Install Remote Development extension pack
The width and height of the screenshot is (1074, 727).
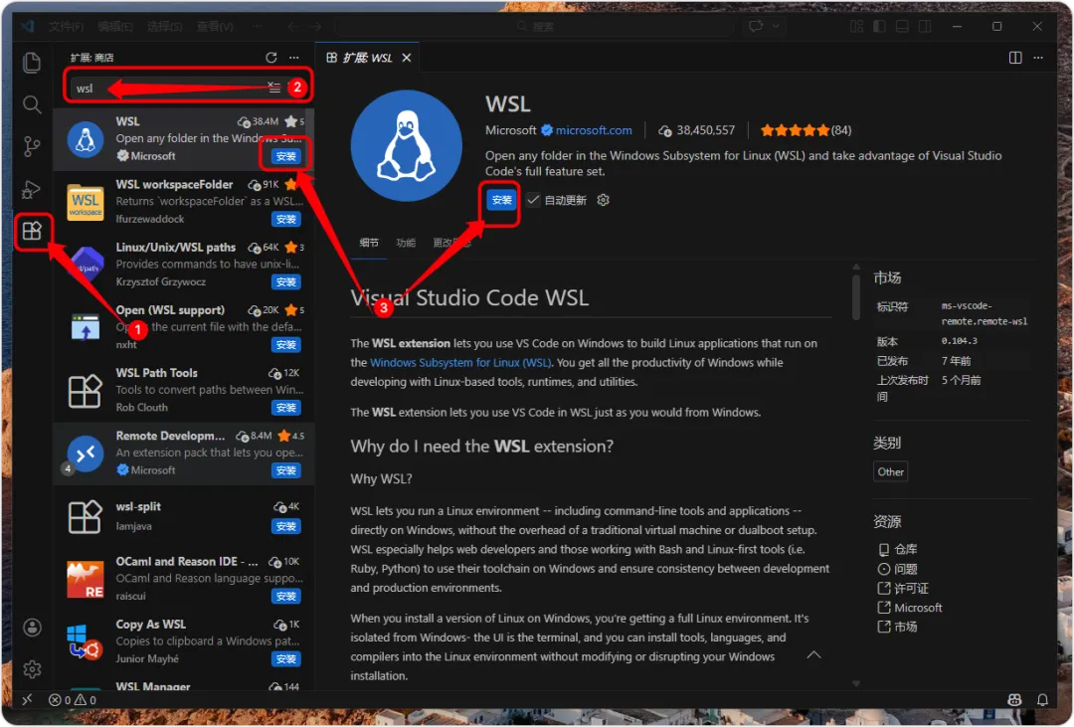pyautogui.click(x=285, y=470)
